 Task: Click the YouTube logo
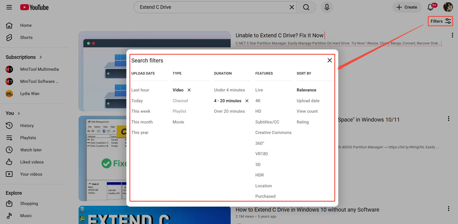tap(34, 7)
